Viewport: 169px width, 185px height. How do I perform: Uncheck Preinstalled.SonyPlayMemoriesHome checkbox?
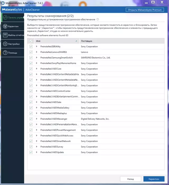[x=31, y=63]
